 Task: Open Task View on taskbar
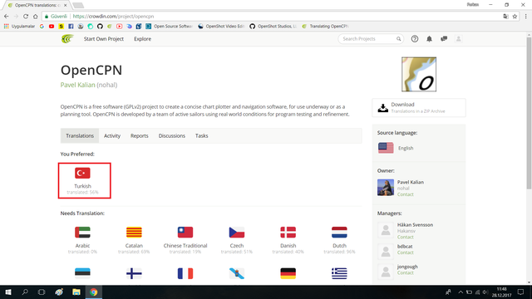[42, 292]
